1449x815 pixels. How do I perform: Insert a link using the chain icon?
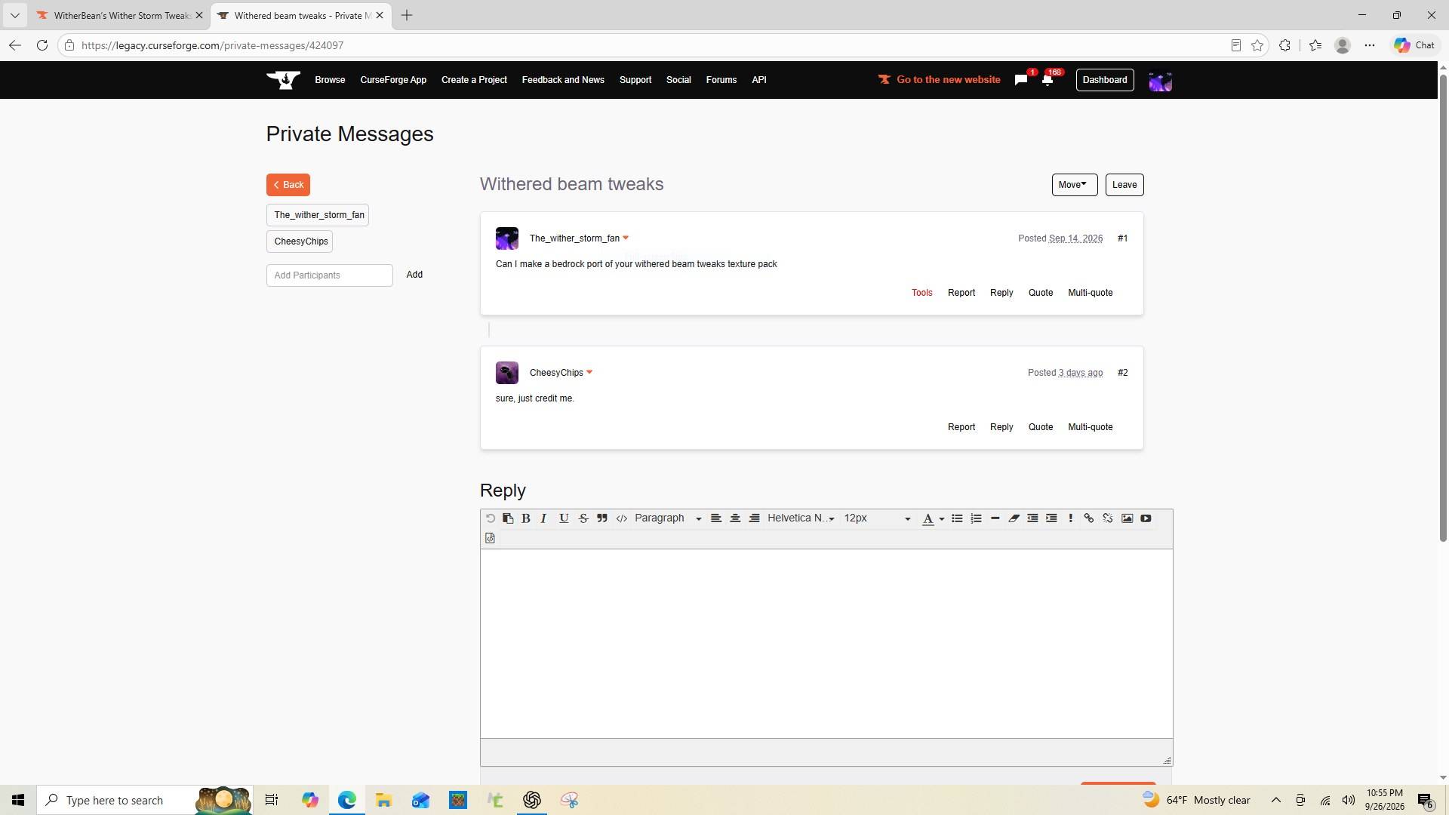[1089, 518]
